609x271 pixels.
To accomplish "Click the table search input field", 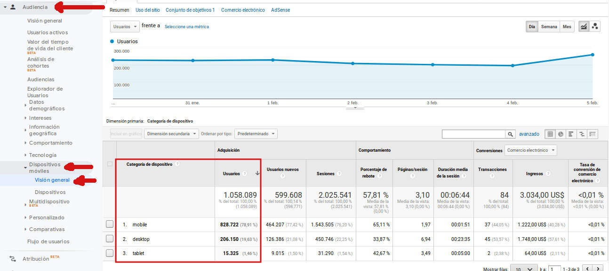I will click(473, 134).
